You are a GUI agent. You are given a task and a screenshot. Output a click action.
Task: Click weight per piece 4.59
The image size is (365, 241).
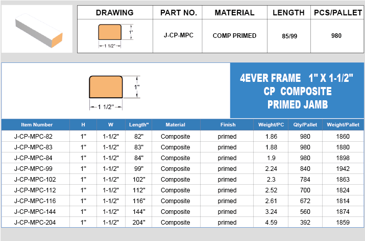[271, 223]
